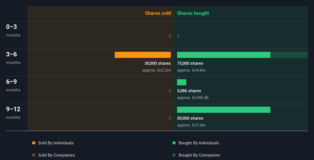Click the small green 5,086 shares bar

tap(182, 82)
